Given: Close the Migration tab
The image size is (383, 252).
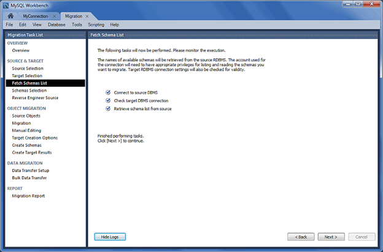Looking at the screenshot, I should (88, 16).
